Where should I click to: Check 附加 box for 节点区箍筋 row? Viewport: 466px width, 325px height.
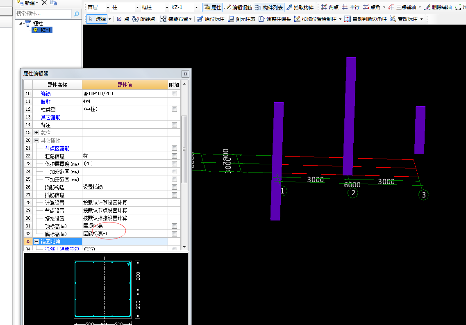(x=175, y=148)
